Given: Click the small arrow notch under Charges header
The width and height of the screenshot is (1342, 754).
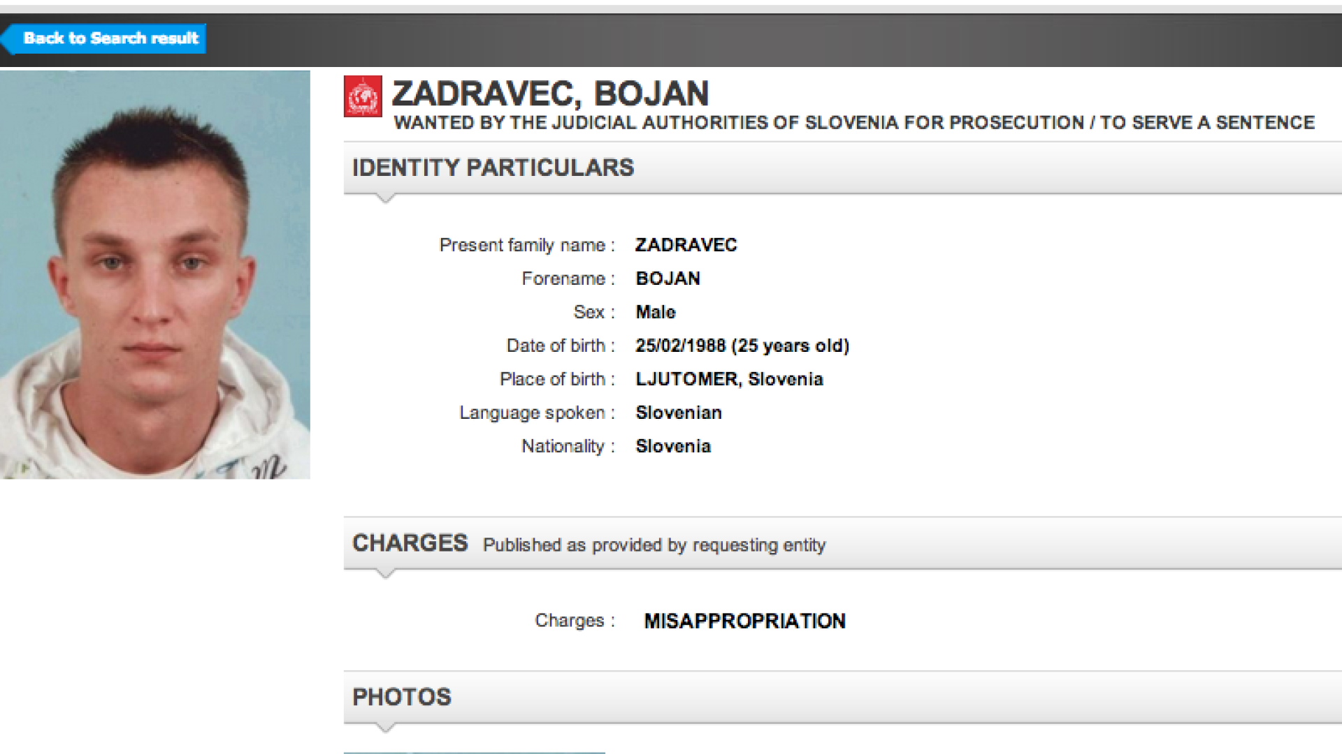Looking at the screenshot, I should 385,574.
